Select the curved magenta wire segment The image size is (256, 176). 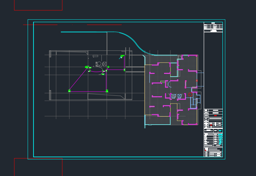[96, 71]
